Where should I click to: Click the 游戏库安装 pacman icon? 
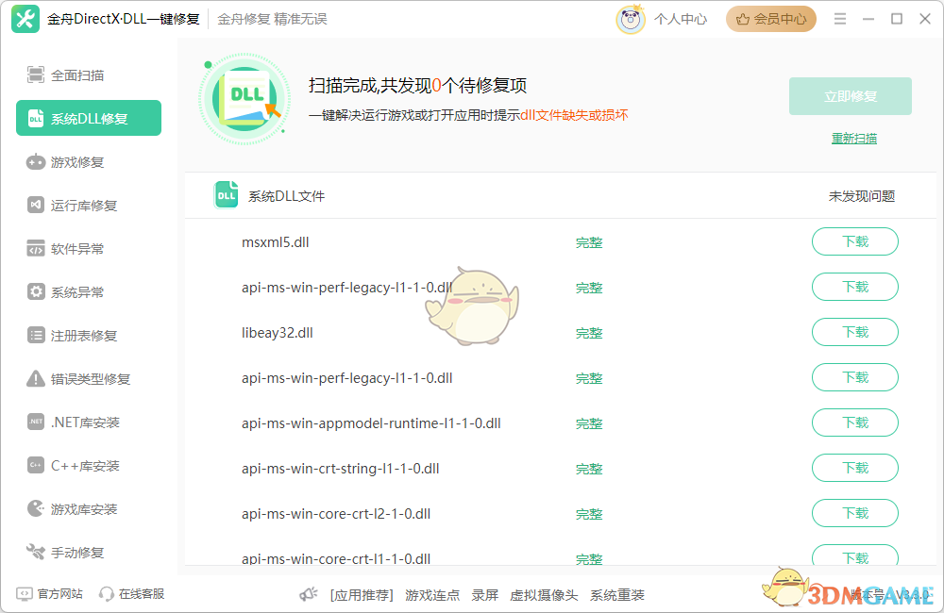tap(36, 509)
